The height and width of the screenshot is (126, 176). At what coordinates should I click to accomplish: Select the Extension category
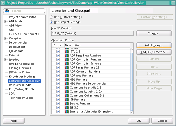(x=15, y=55)
